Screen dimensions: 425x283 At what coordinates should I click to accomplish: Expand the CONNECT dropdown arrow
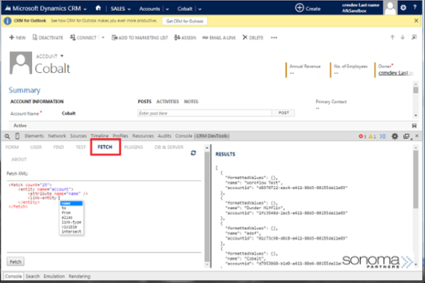pos(103,37)
